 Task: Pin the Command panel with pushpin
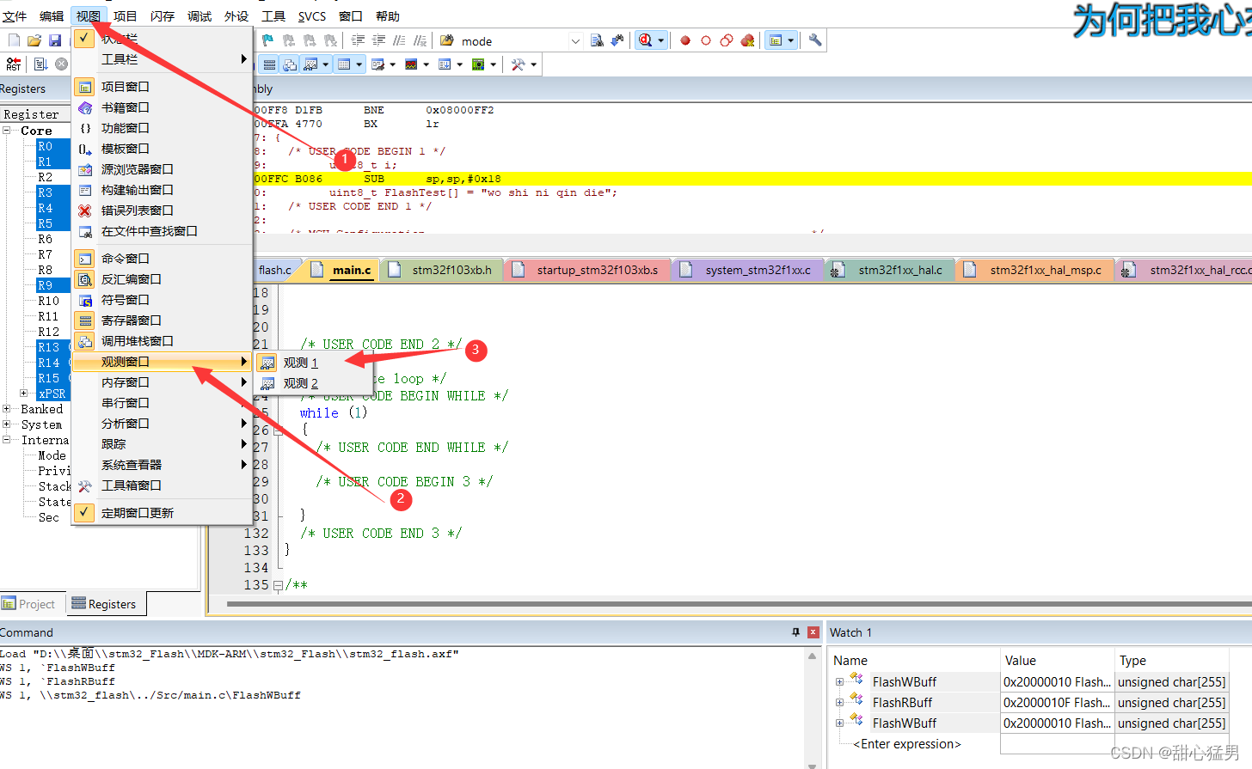[x=796, y=632]
